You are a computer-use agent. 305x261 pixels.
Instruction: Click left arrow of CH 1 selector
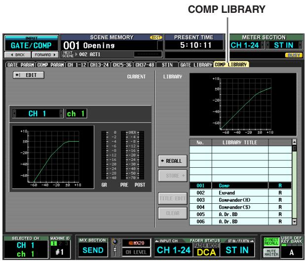pyautogui.click(x=14, y=113)
